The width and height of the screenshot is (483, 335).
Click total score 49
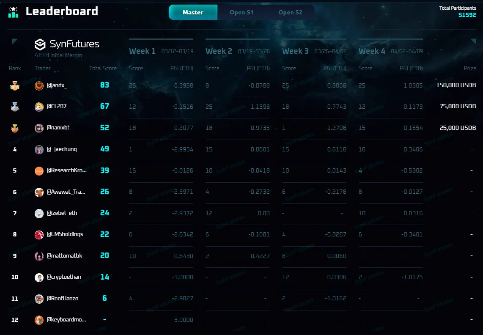pyautogui.click(x=104, y=149)
